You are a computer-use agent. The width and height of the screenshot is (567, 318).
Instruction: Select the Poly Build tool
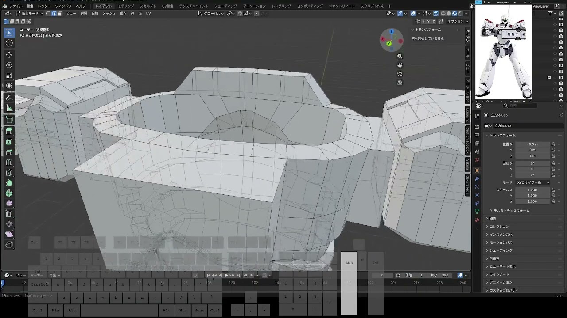9,183
